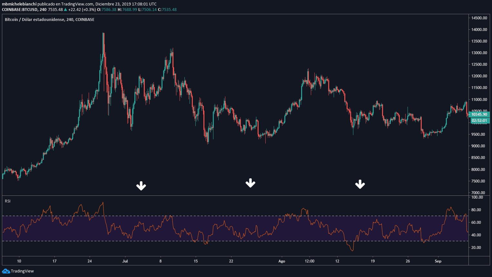Click the TradingView cloud logo icon
The image size is (492, 277).
pos(6,271)
